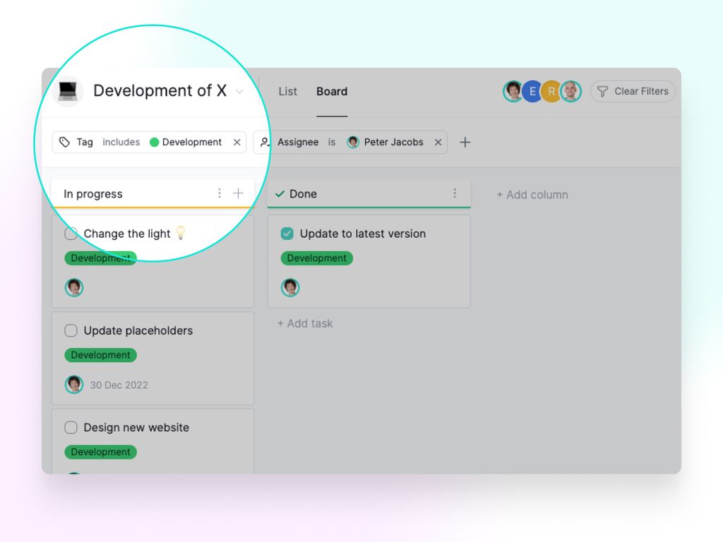The width and height of the screenshot is (723, 542).
Task: Remove the Assignee is Peter Jacobs filter
Action: pos(438,142)
